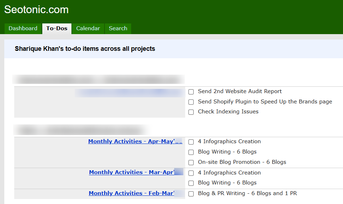343x204 pixels.
Task: Select the To-Dos tab
Action: tap(57, 29)
